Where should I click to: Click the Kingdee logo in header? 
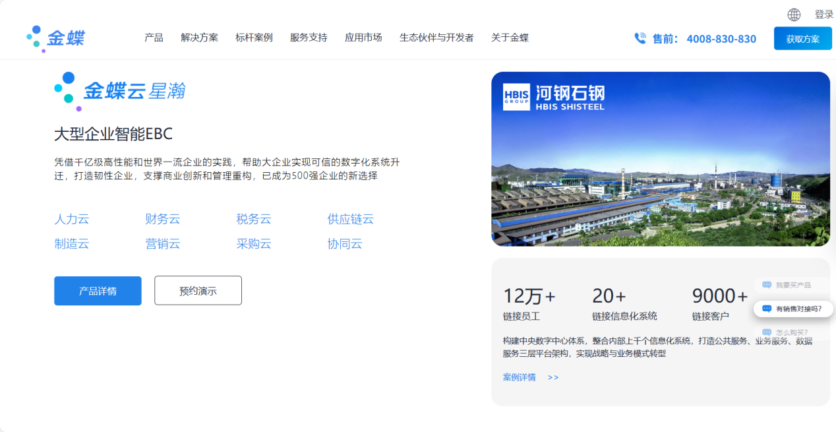(x=55, y=38)
